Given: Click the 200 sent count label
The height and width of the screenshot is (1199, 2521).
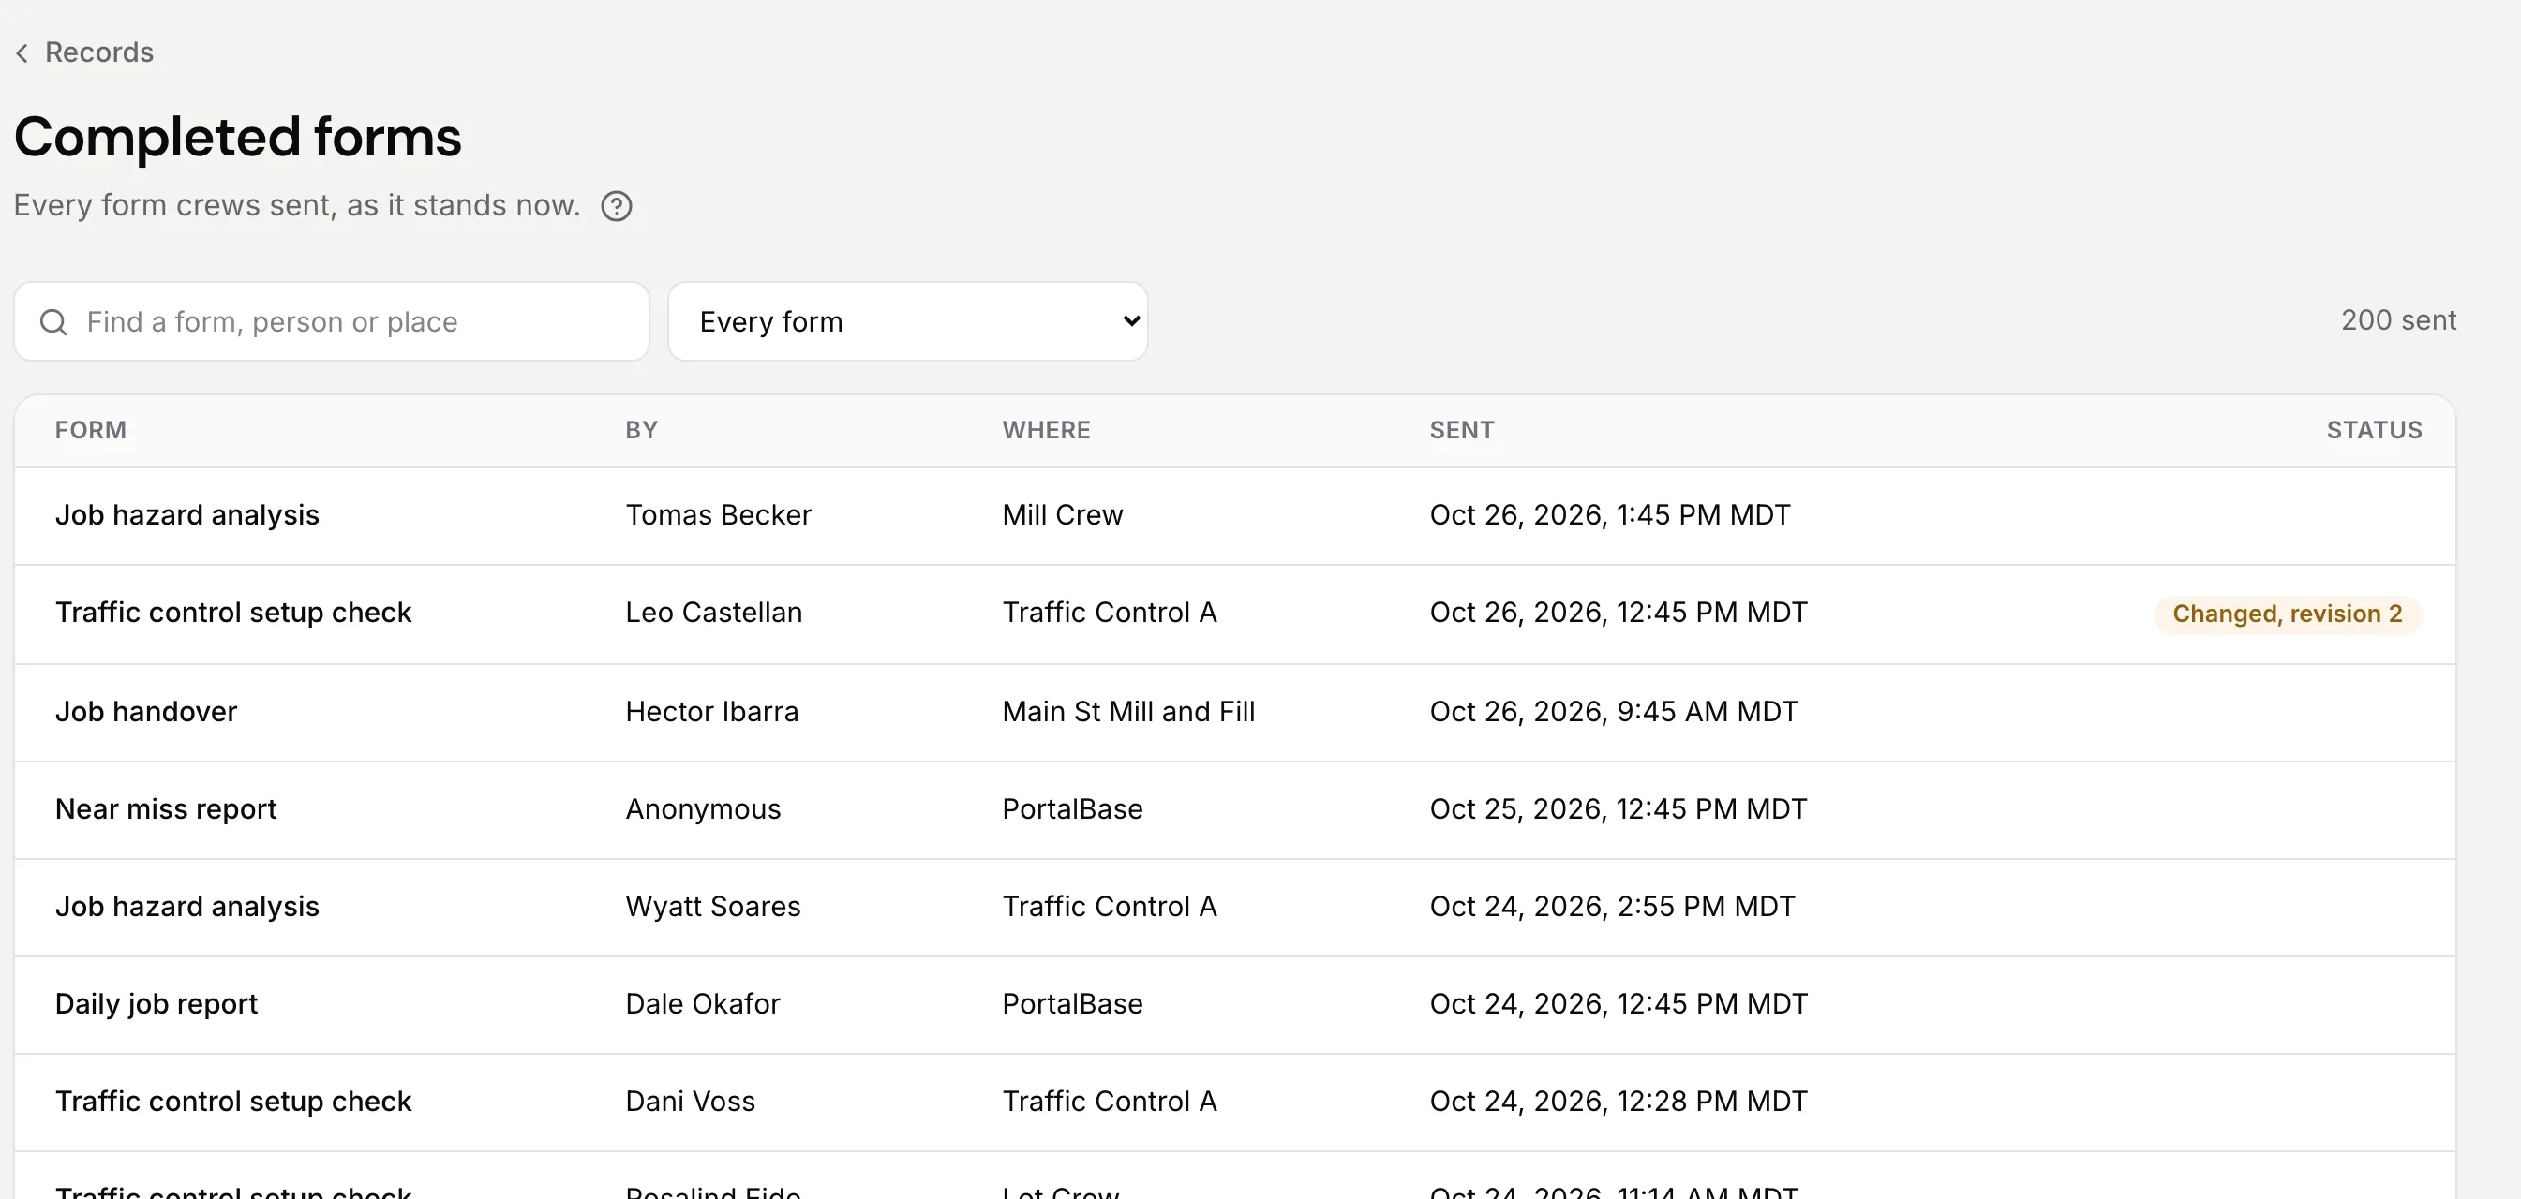Looking at the screenshot, I should click(2398, 320).
